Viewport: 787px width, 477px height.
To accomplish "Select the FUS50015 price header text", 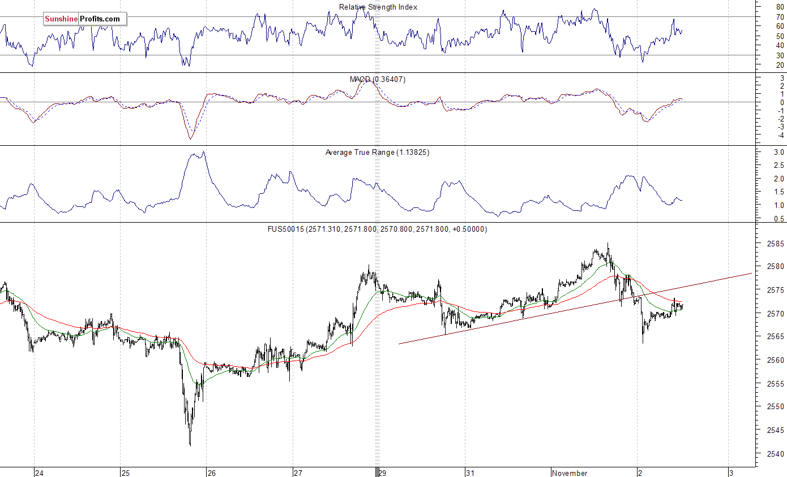I will pyautogui.click(x=377, y=229).
